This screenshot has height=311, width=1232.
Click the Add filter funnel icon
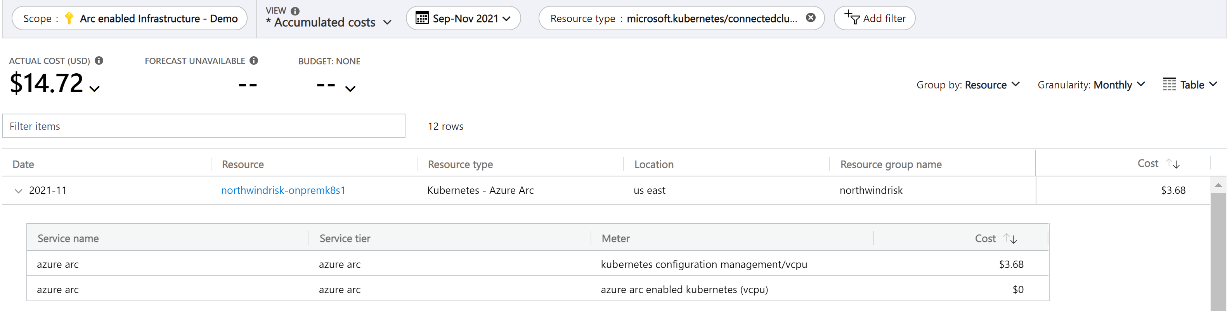click(852, 17)
